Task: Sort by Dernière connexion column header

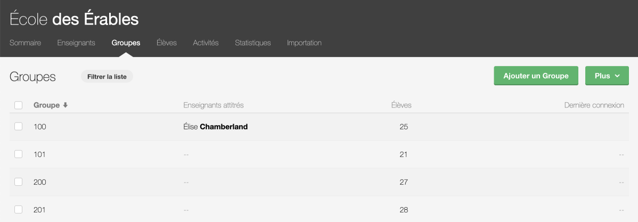Action: (x=594, y=105)
